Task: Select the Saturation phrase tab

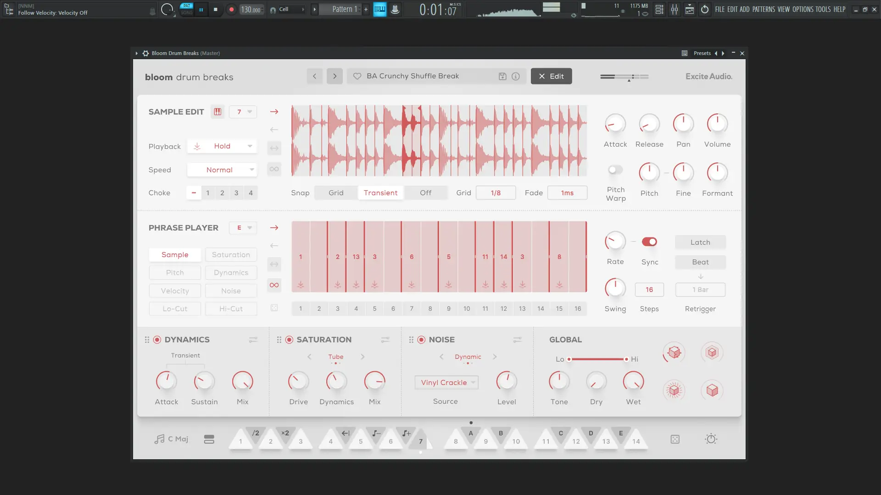Action: click(x=231, y=255)
